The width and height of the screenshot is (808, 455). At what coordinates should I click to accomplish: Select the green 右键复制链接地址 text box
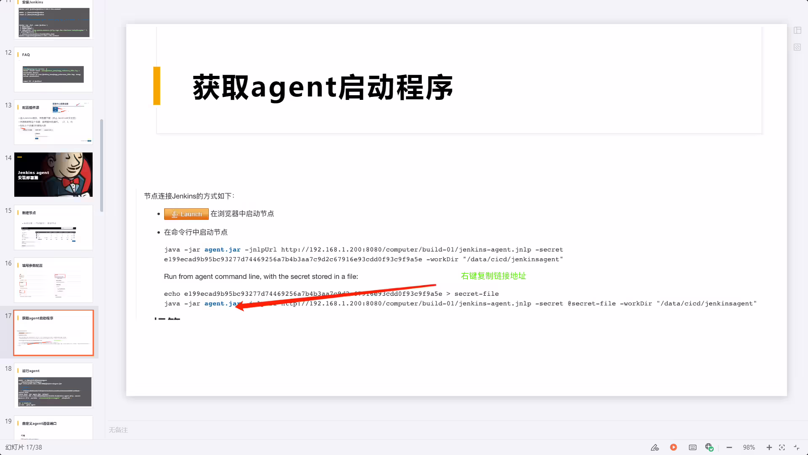[x=493, y=276]
